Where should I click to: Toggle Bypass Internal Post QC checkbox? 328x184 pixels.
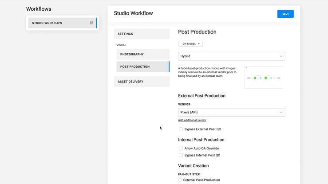click(181, 156)
